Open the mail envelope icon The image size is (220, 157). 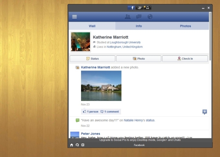pyautogui.click(x=147, y=8)
